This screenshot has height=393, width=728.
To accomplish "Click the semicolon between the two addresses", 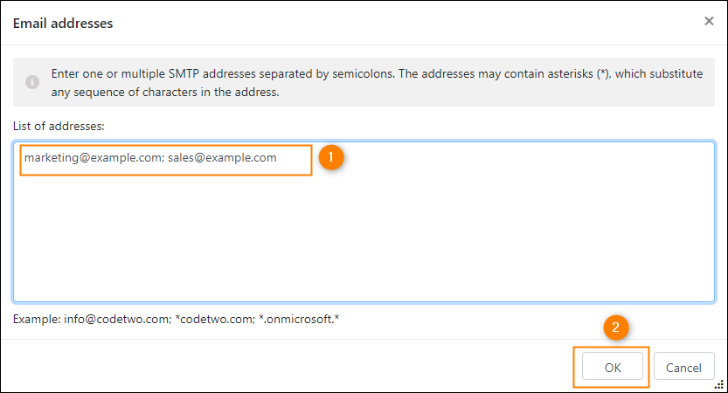I will [163, 159].
